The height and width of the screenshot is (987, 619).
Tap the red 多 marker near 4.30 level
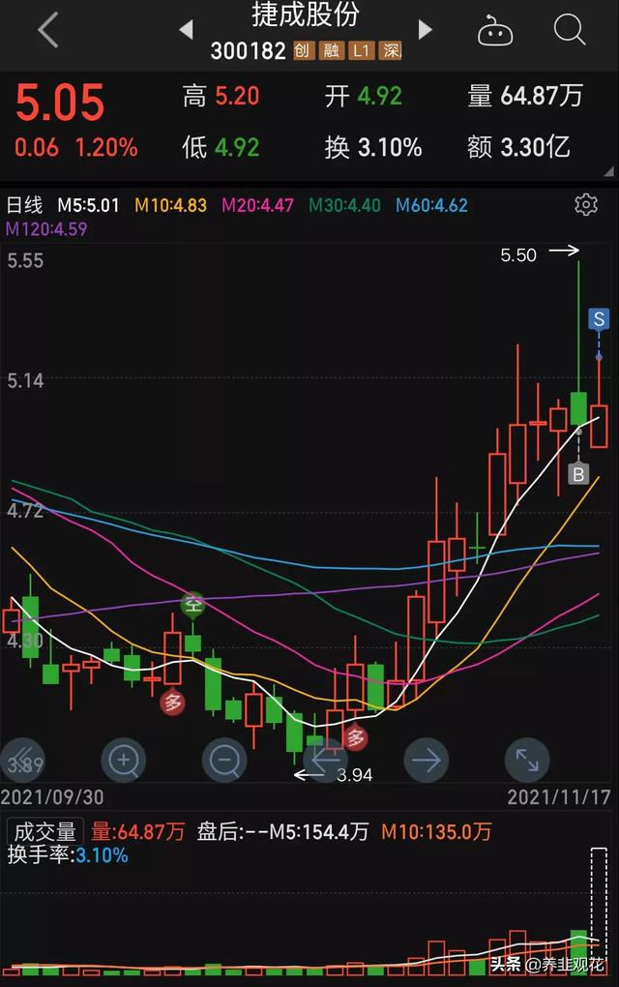coord(173,702)
